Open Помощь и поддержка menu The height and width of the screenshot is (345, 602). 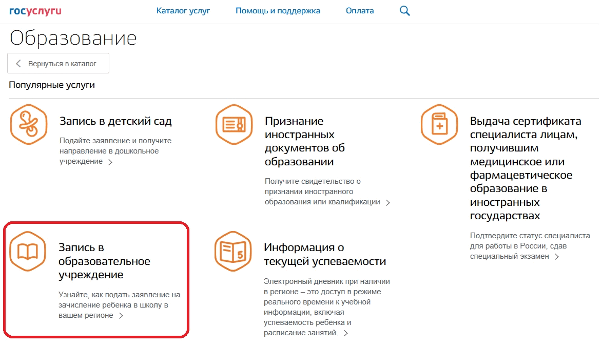pos(278,11)
